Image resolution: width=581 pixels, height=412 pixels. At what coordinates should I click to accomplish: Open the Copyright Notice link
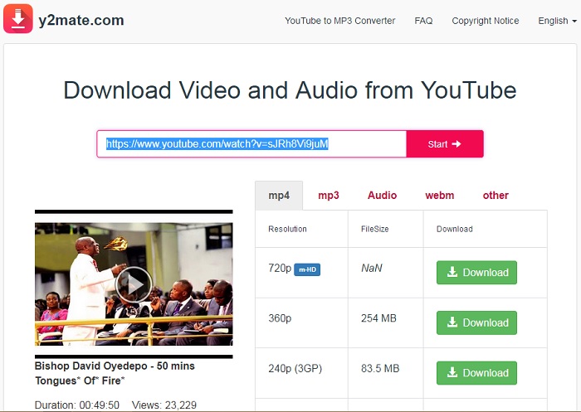tap(485, 21)
